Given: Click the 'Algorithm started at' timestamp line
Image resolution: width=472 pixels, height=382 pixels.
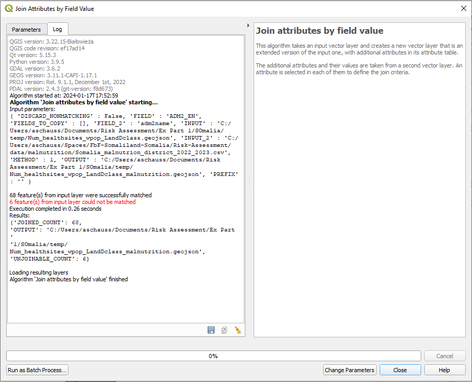Looking at the screenshot, I should (x=64, y=95).
